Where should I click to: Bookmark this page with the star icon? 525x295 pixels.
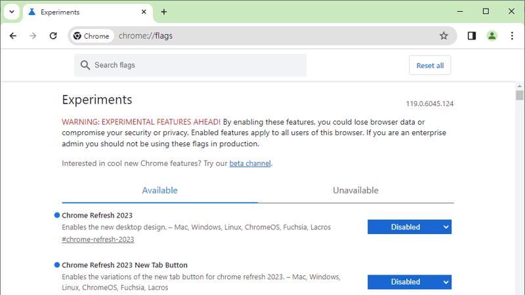(444, 36)
